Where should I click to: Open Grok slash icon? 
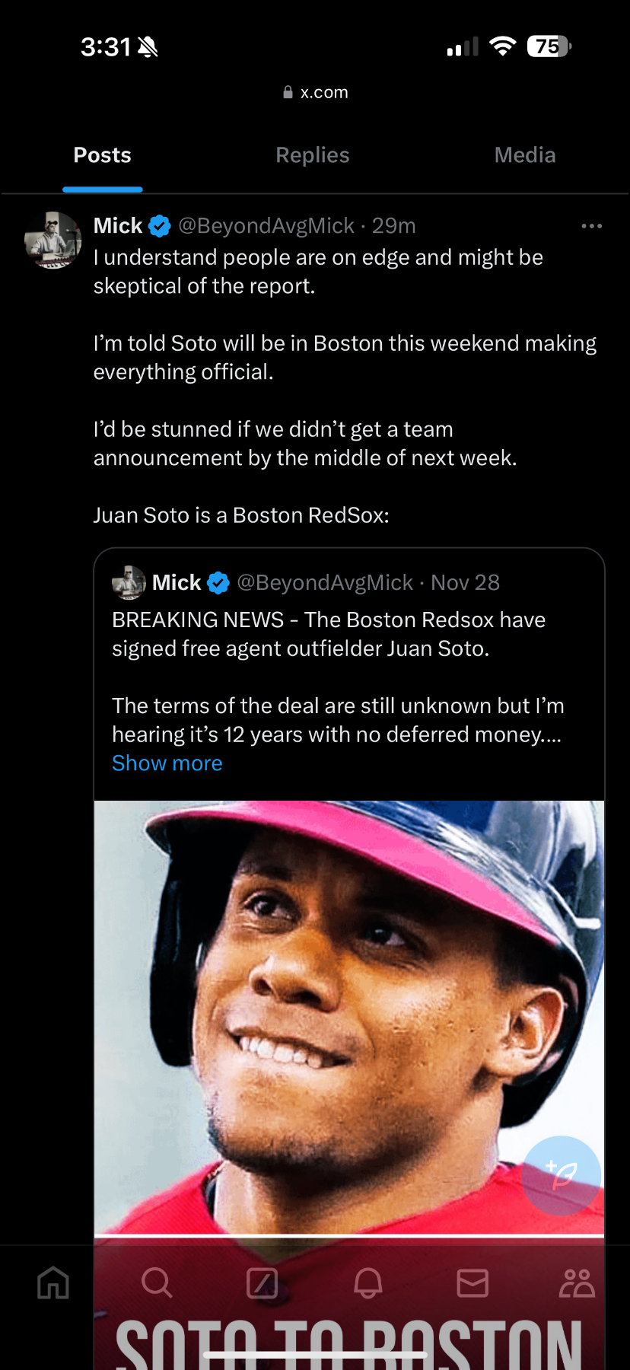coord(262,1283)
